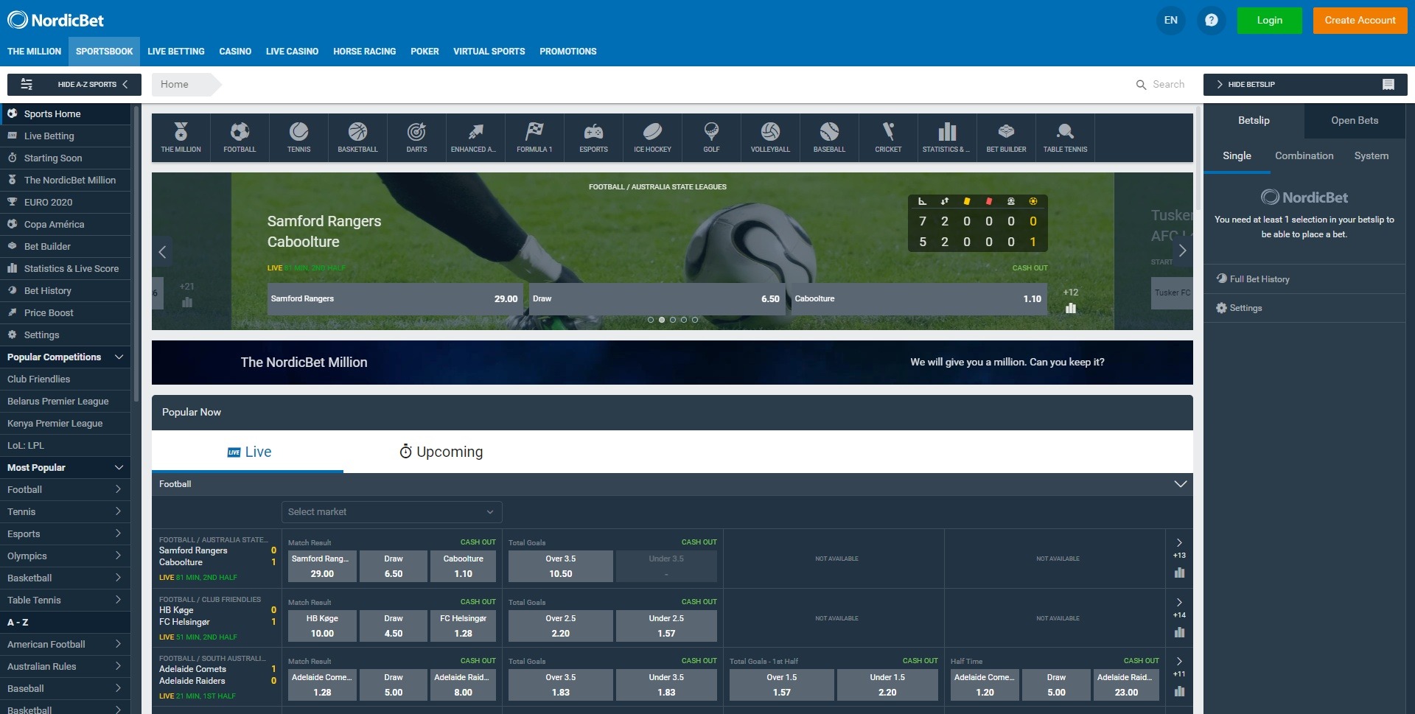
Task: Open the Combination betslip tab
Action: click(x=1304, y=155)
